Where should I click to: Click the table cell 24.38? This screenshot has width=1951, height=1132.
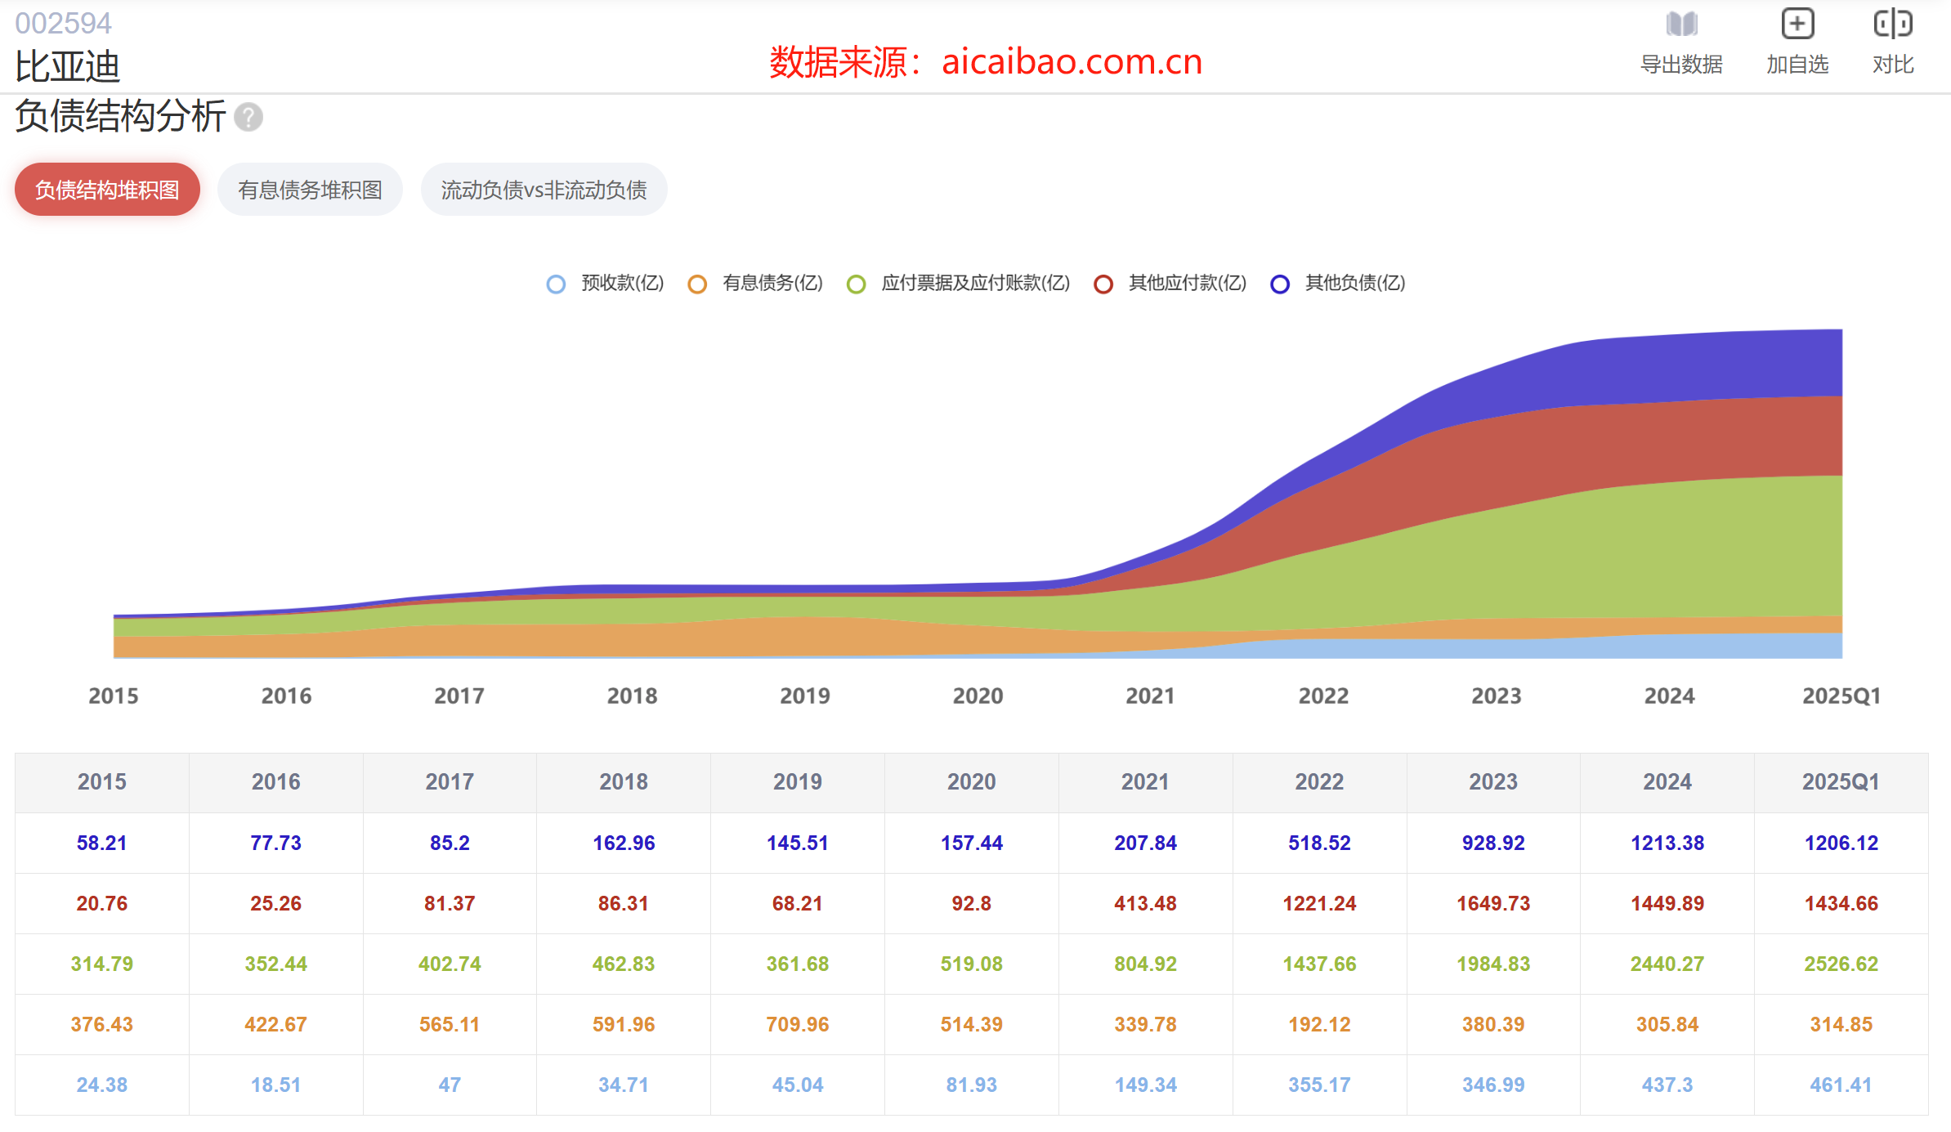tap(102, 1085)
